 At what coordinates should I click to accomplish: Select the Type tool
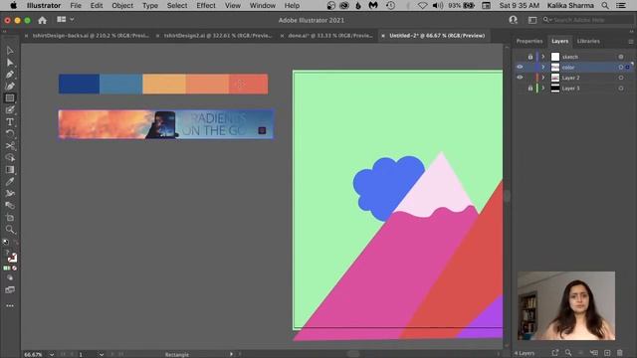click(x=10, y=121)
